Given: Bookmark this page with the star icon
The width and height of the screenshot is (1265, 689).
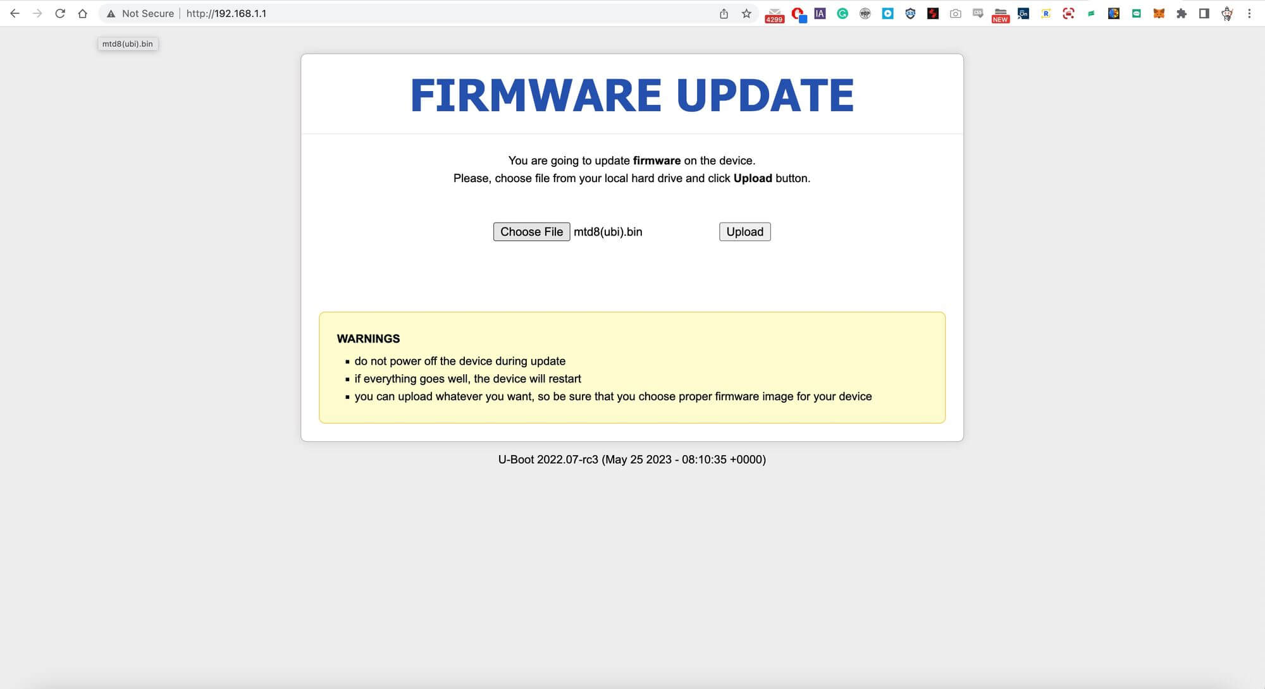Looking at the screenshot, I should point(746,13).
